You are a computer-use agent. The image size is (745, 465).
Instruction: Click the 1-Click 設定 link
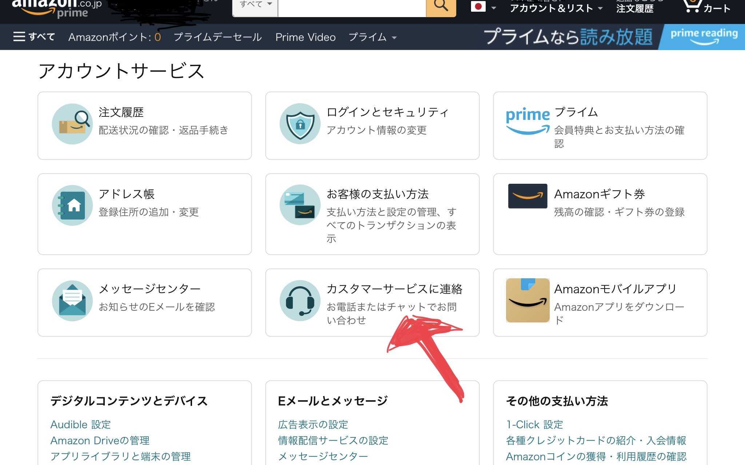534,424
